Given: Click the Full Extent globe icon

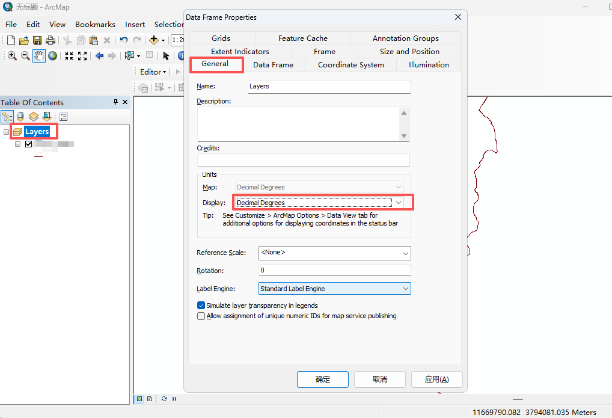Looking at the screenshot, I should tap(53, 56).
